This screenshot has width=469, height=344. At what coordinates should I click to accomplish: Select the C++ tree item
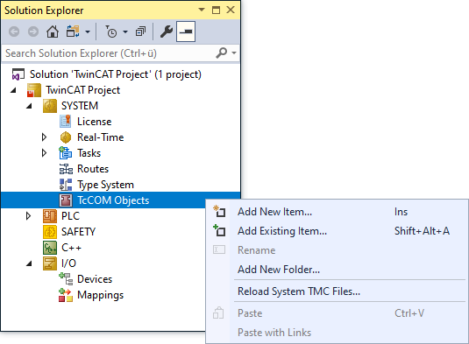tap(71, 248)
